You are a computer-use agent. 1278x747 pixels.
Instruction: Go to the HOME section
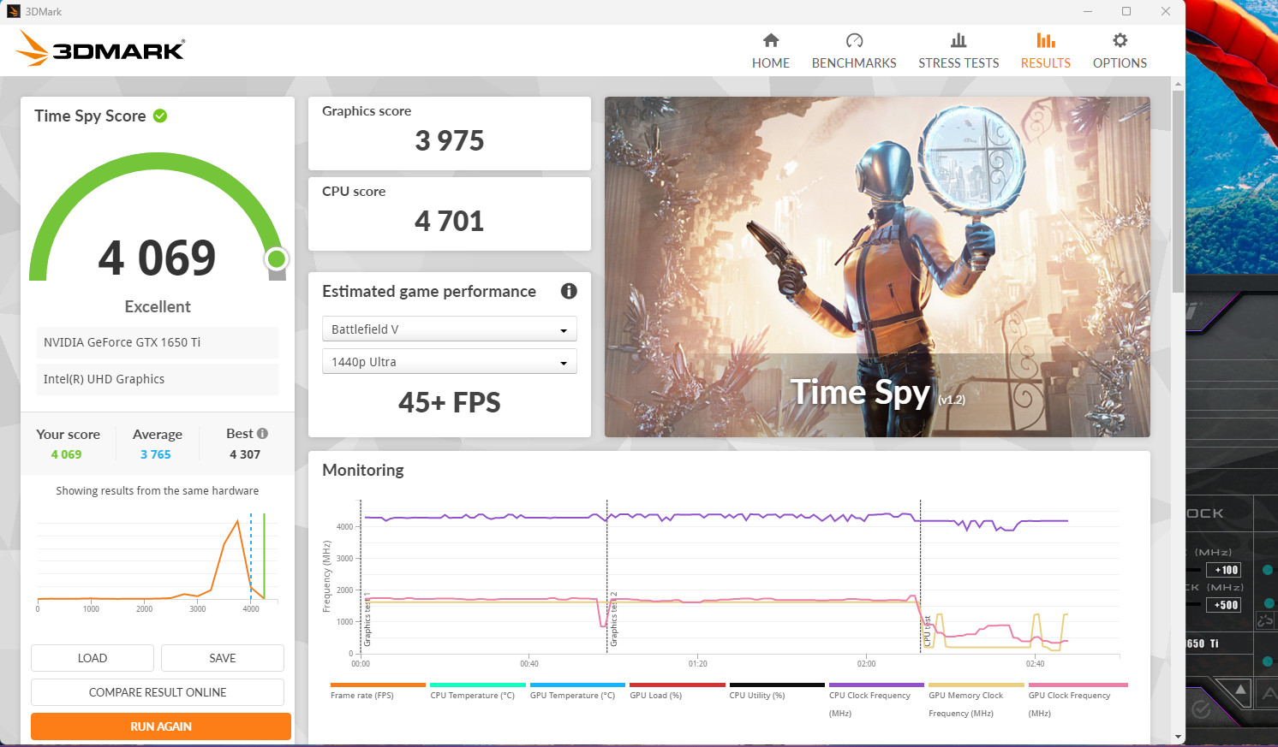(771, 51)
